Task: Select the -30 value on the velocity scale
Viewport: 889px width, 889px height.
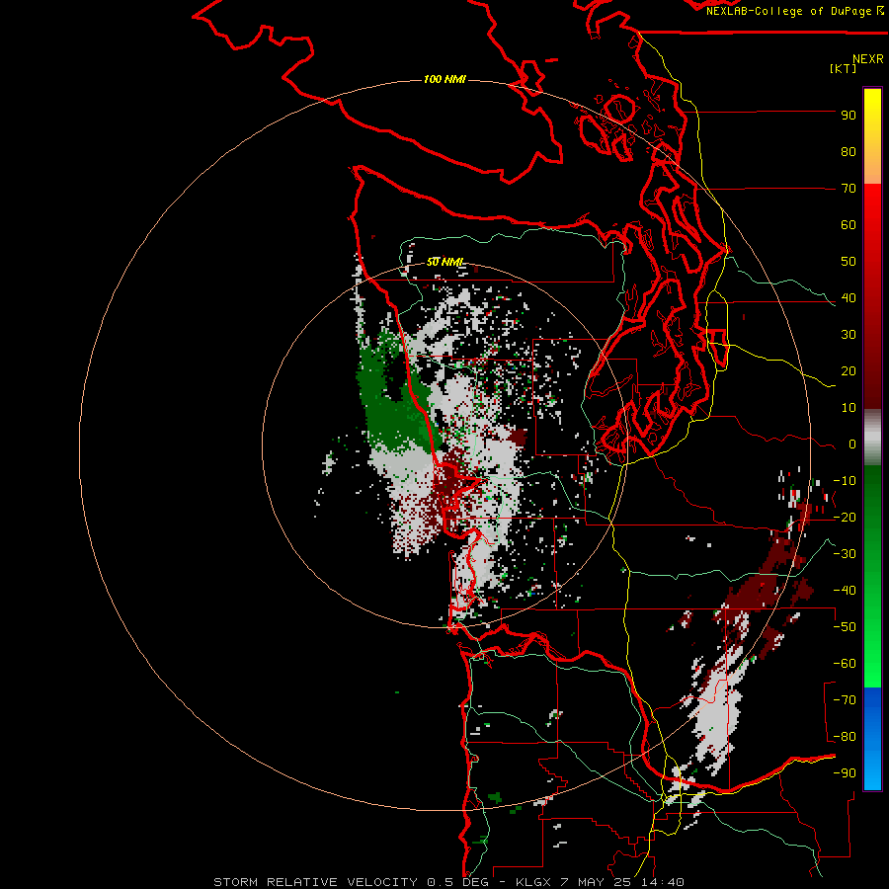Action: (x=845, y=554)
